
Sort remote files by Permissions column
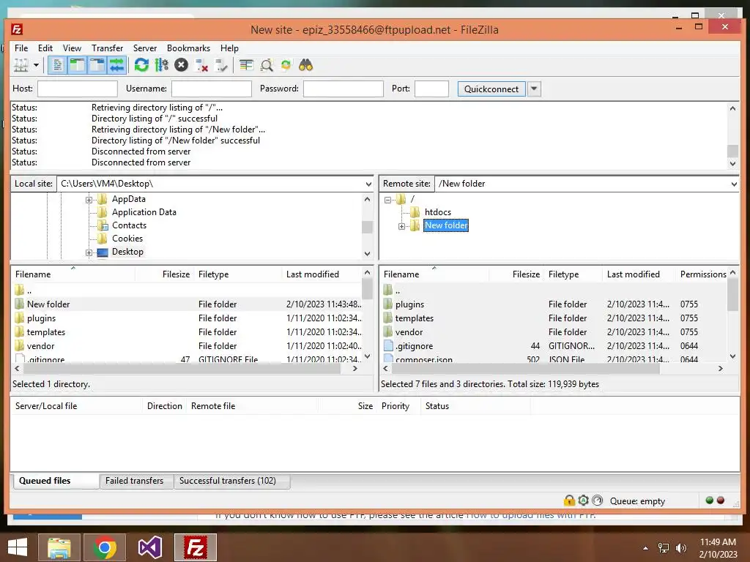pyautogui.click(x=702, y=274)
